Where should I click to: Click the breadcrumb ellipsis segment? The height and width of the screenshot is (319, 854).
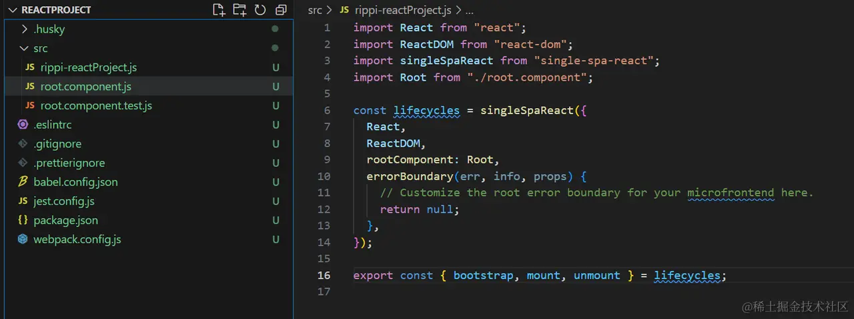click(469, 10)
